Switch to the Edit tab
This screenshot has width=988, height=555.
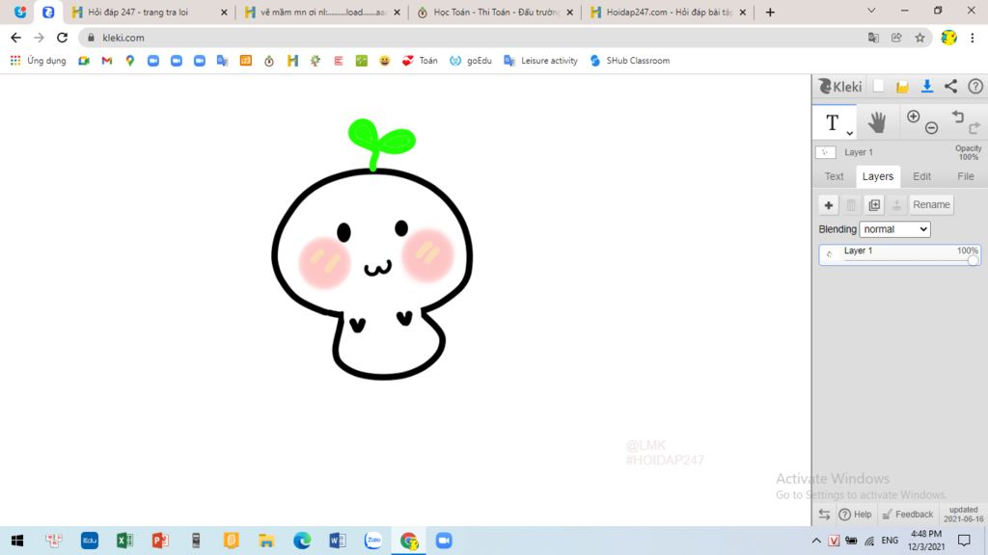coord(921,177)
